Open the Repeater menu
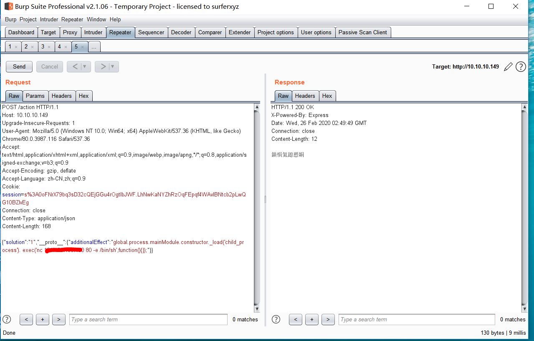 [72, 19]
